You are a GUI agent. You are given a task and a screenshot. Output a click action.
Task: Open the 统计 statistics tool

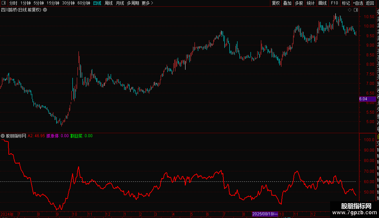coord(311,3)
